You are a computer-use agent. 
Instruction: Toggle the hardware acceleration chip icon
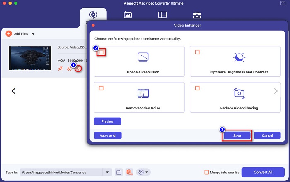click(x=129, y=173)
